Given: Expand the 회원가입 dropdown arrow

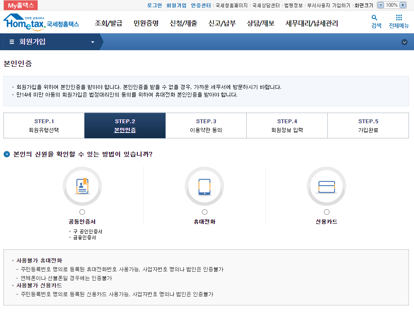Looking at the screenshot, I should (x=93, y=42).
